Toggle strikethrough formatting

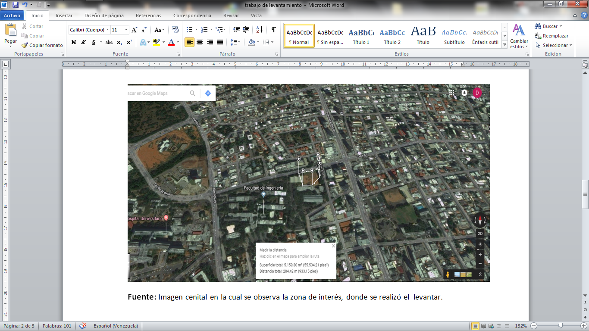coord(109,42)
